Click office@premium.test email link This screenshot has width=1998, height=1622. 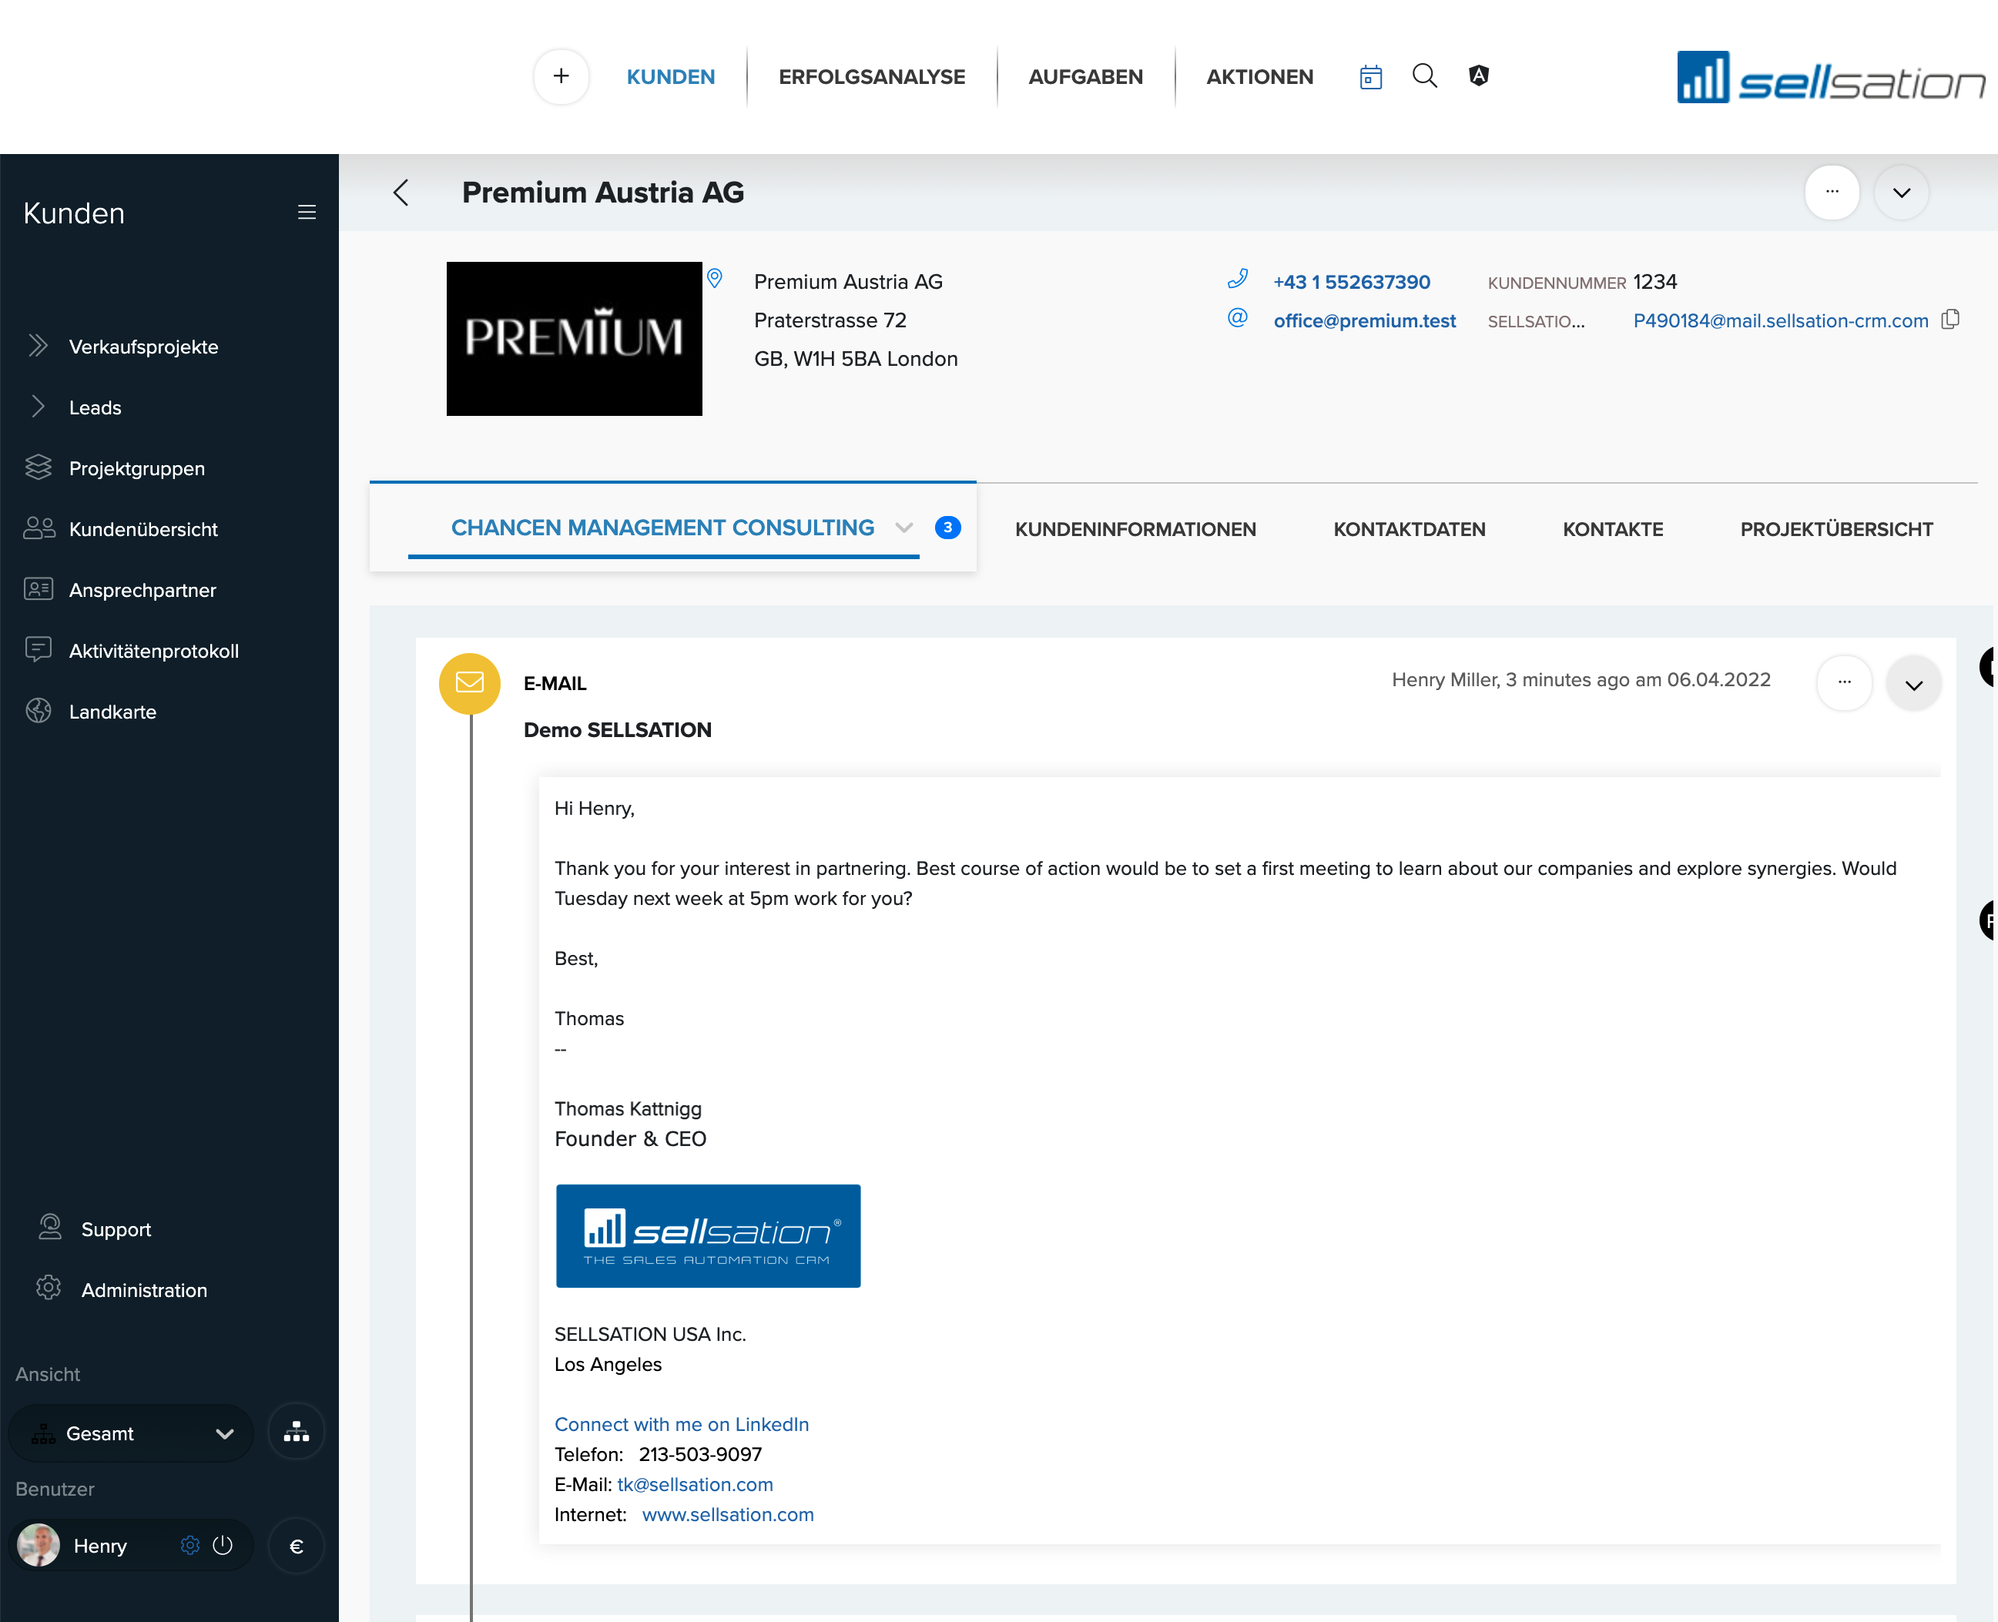coord(1364,320)
